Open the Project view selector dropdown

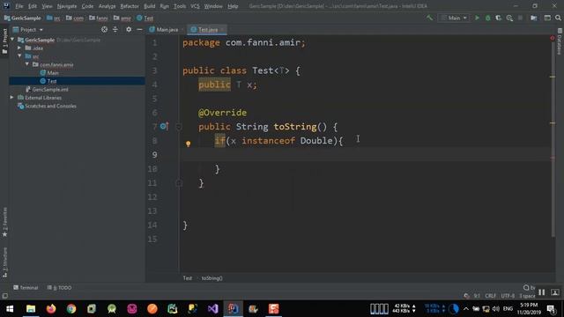click(28, 29)
